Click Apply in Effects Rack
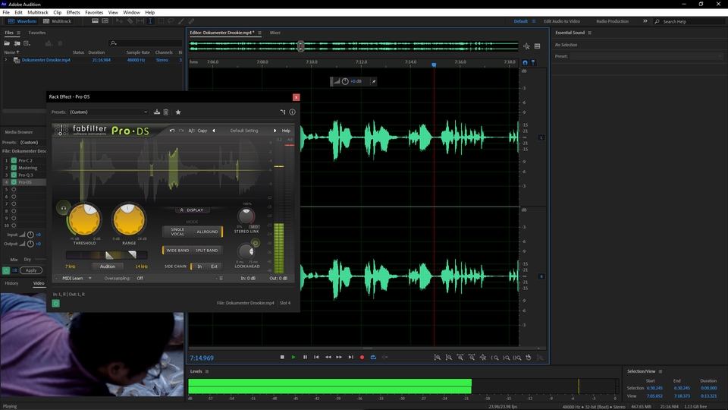The height and width of the screenshot is (410, 728). (x=31, y=270)
